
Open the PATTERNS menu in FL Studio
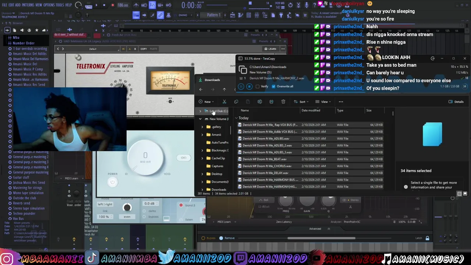pos(28,5)
